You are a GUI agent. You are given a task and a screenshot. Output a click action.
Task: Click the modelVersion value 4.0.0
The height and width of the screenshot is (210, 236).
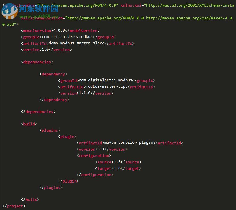pyautogui.click(x=59, y=30)
